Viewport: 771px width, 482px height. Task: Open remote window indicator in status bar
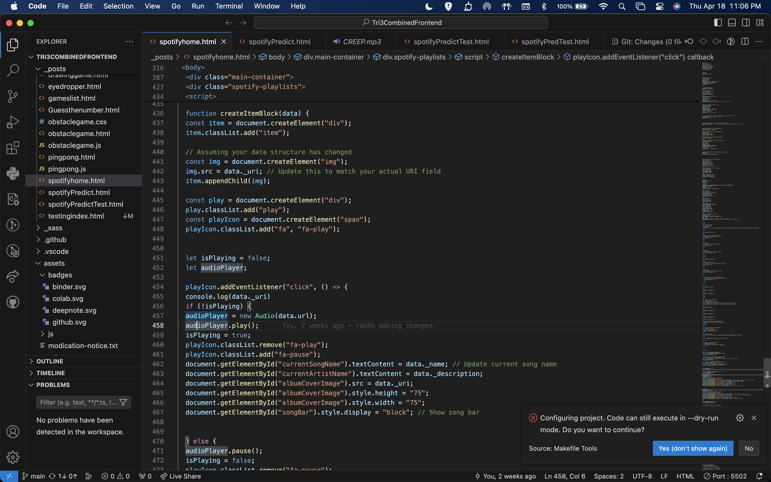[9, 476]
